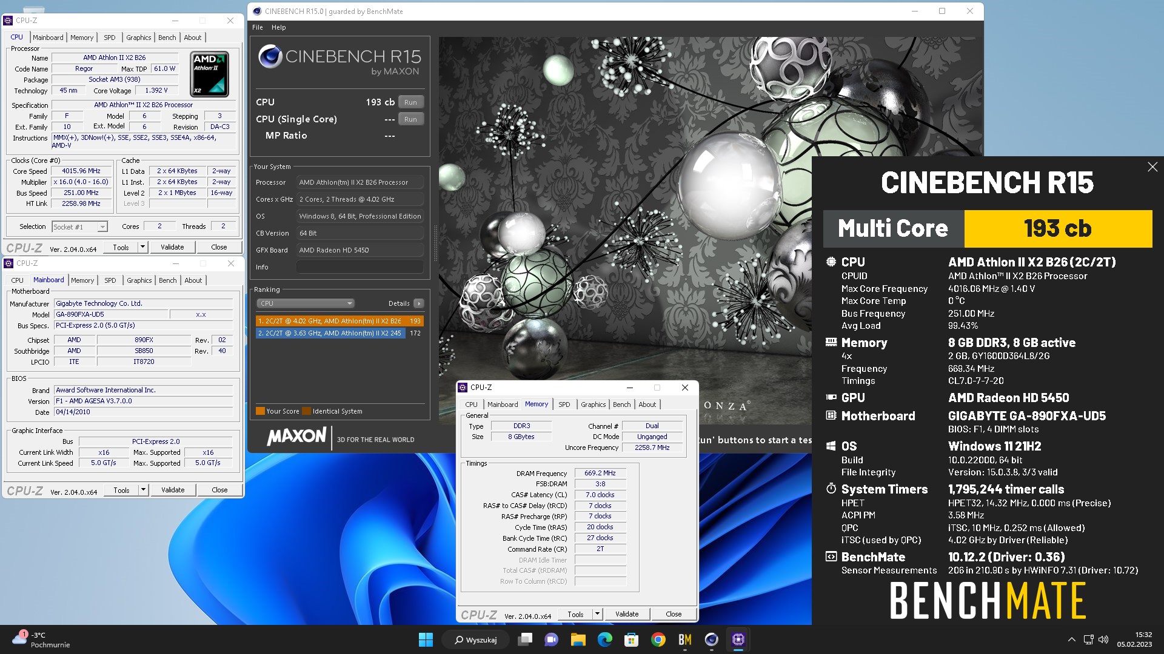
Task: Click Core Speed value 4015.96 MHz
Action: (x=82, y=171)
